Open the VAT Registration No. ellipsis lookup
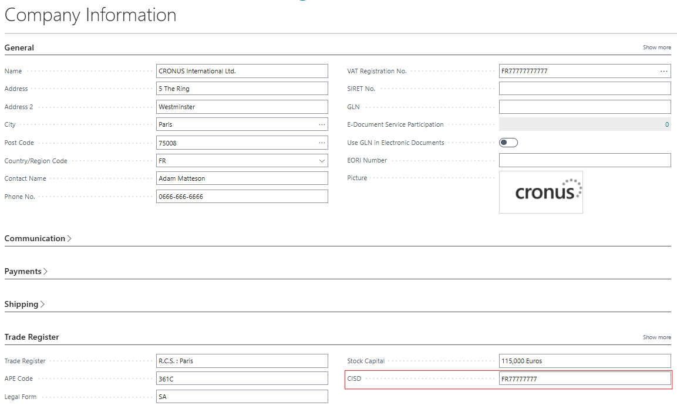677x409 pixels. 663,71
